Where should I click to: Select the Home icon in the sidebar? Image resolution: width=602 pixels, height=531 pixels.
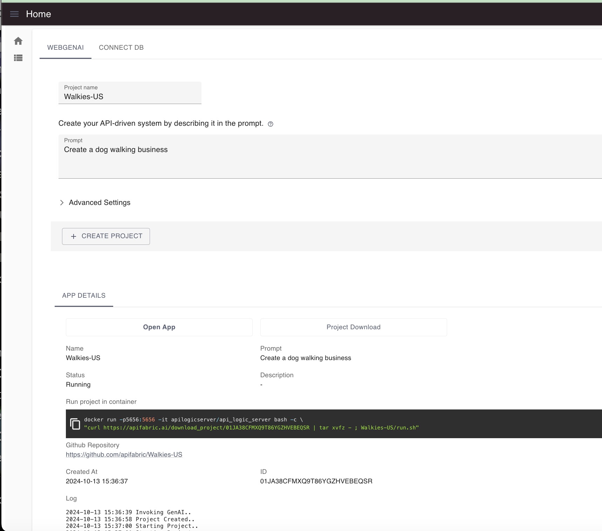coord(18,41)
